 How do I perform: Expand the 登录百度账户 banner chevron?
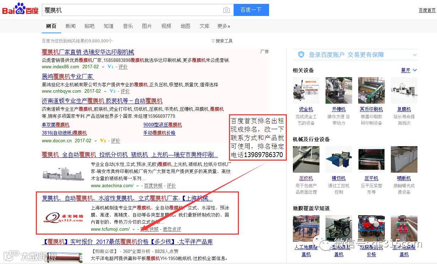pyautogui.click(x=414, y=55)
